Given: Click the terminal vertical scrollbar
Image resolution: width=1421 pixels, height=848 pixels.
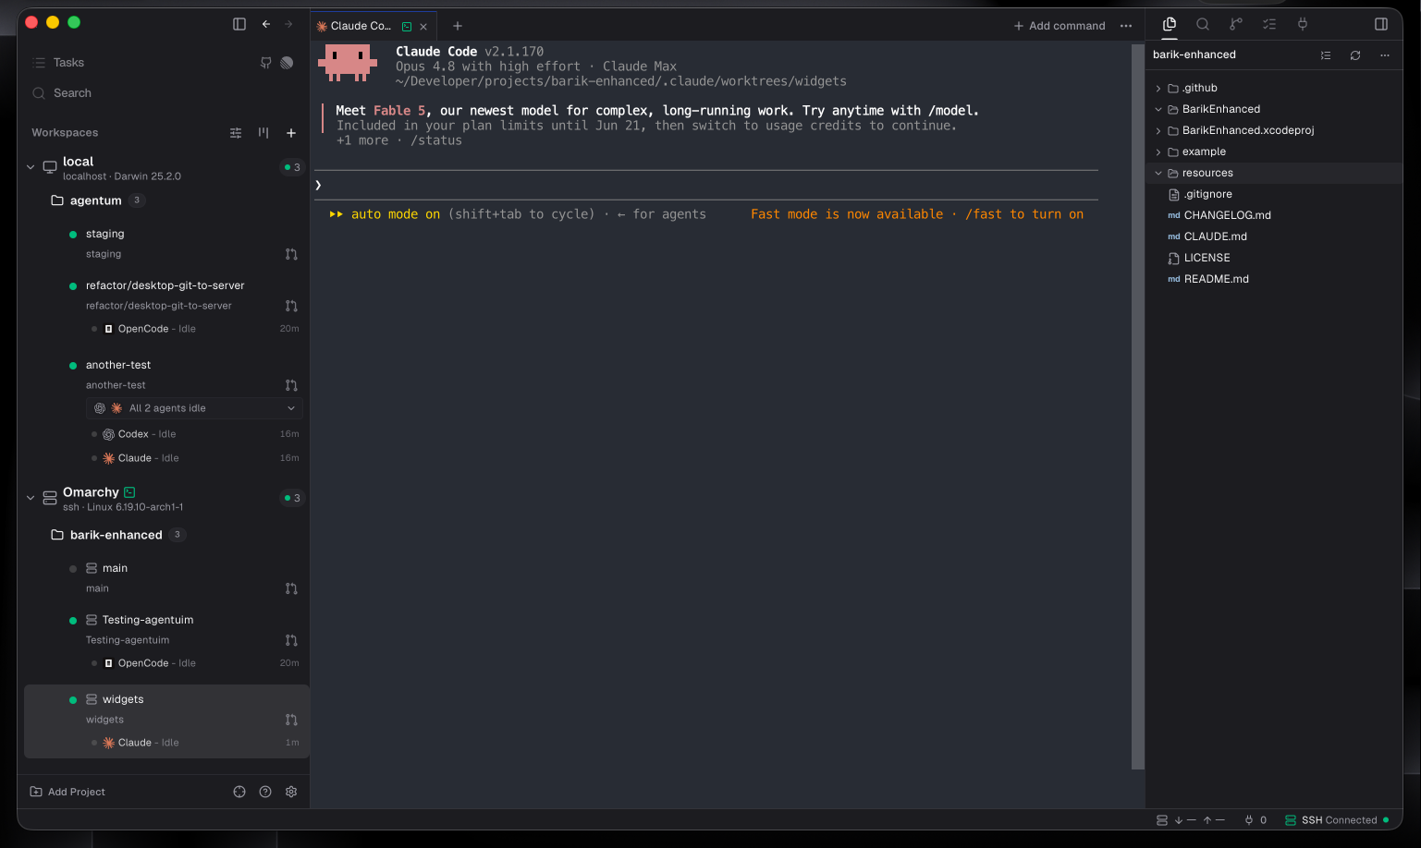Looking at the screenshot, I should (1138, 406).
